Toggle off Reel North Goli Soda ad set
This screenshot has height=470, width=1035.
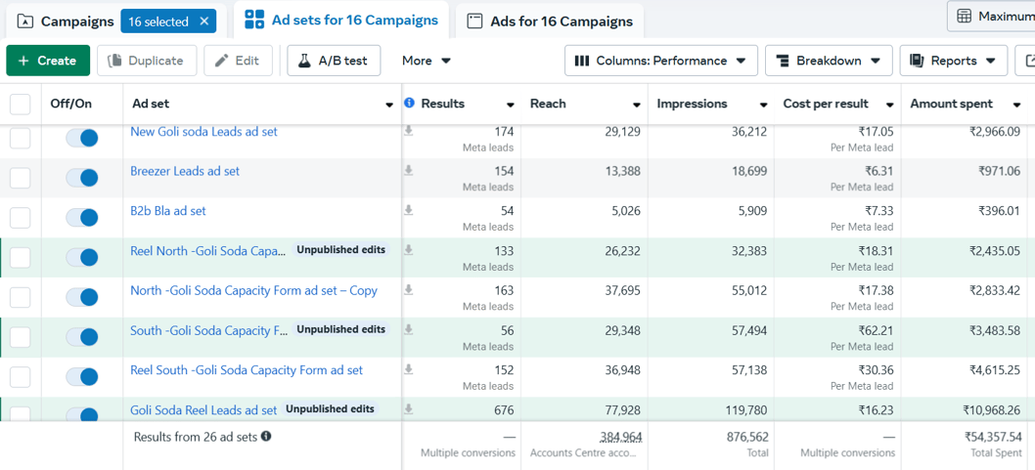click(x=82, y=257)
